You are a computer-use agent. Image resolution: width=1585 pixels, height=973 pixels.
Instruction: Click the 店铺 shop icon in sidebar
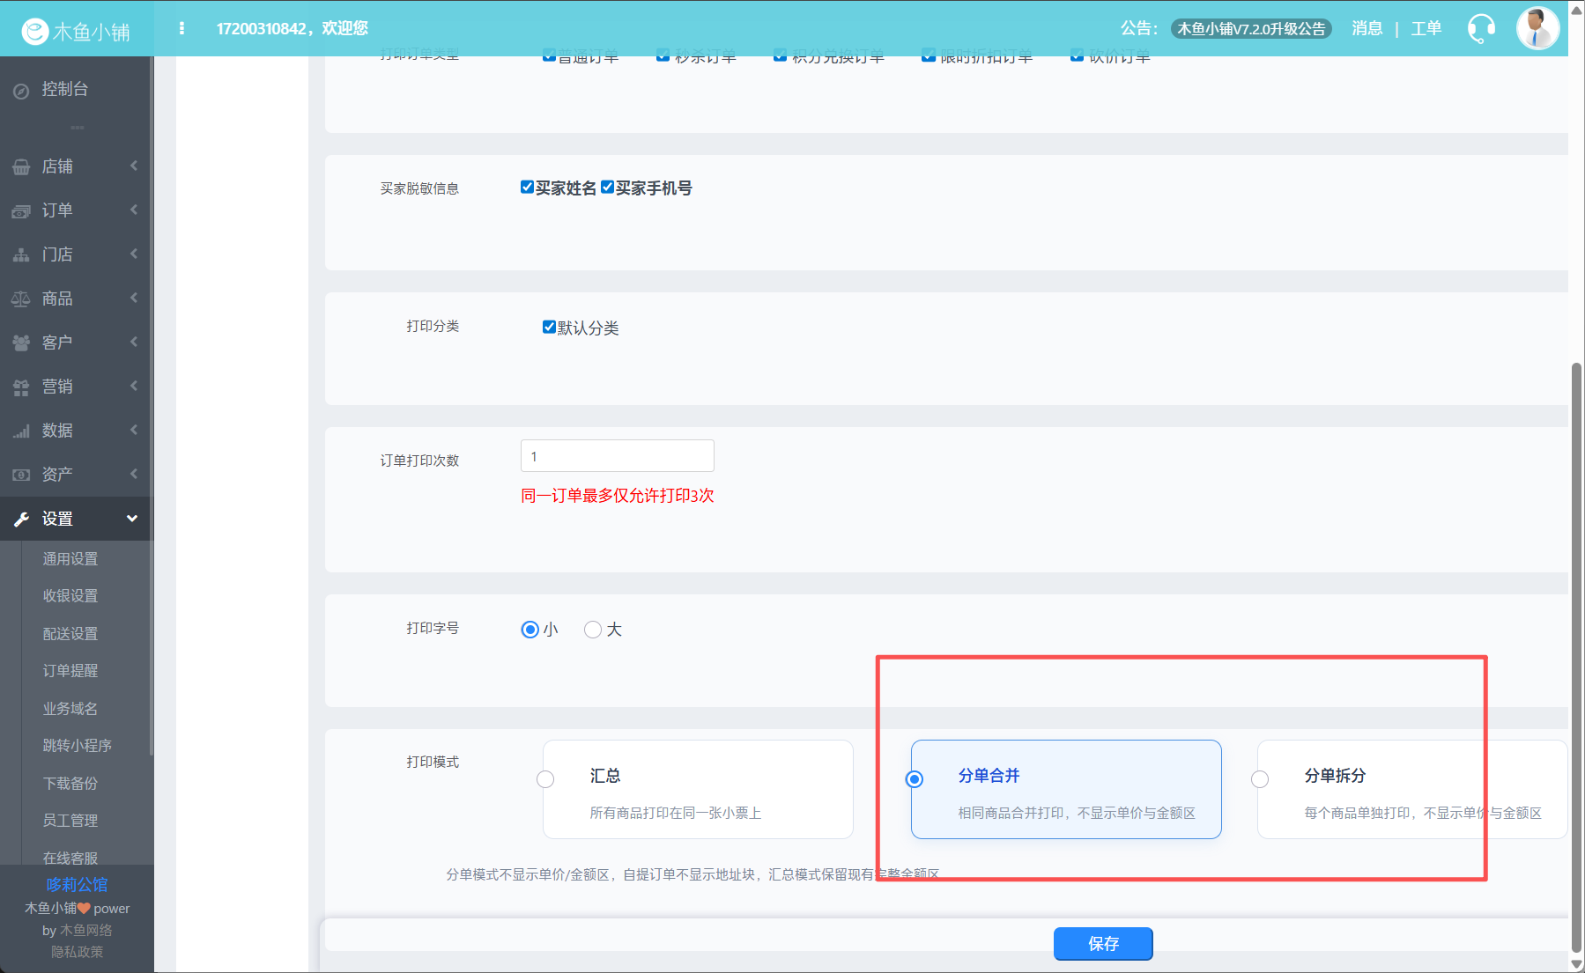pyautogui.click(x=21, y=167)
